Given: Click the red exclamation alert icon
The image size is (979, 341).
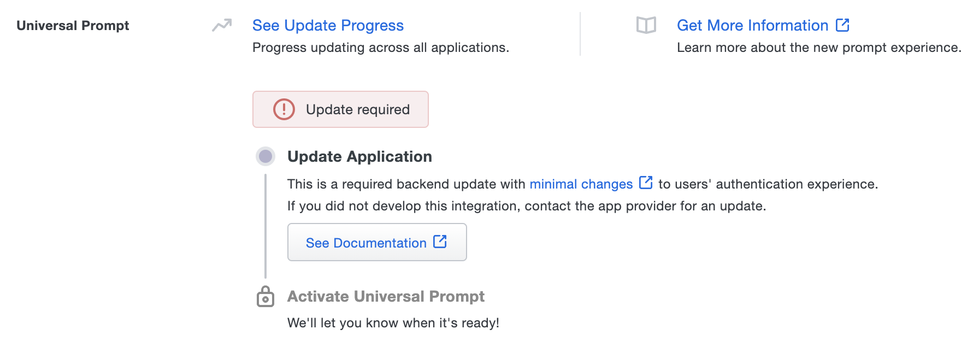Looking at the screenshot, I should pos(284,109).
